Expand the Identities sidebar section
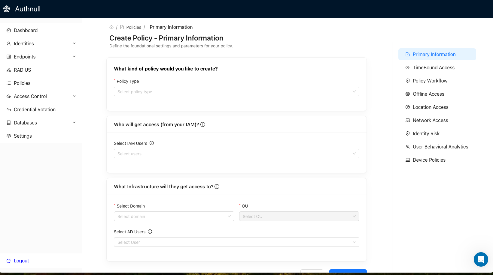This screenshot has width=493, height=275. [74, 43]
